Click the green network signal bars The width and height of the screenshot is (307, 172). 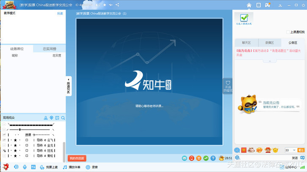tap(302, 167)
